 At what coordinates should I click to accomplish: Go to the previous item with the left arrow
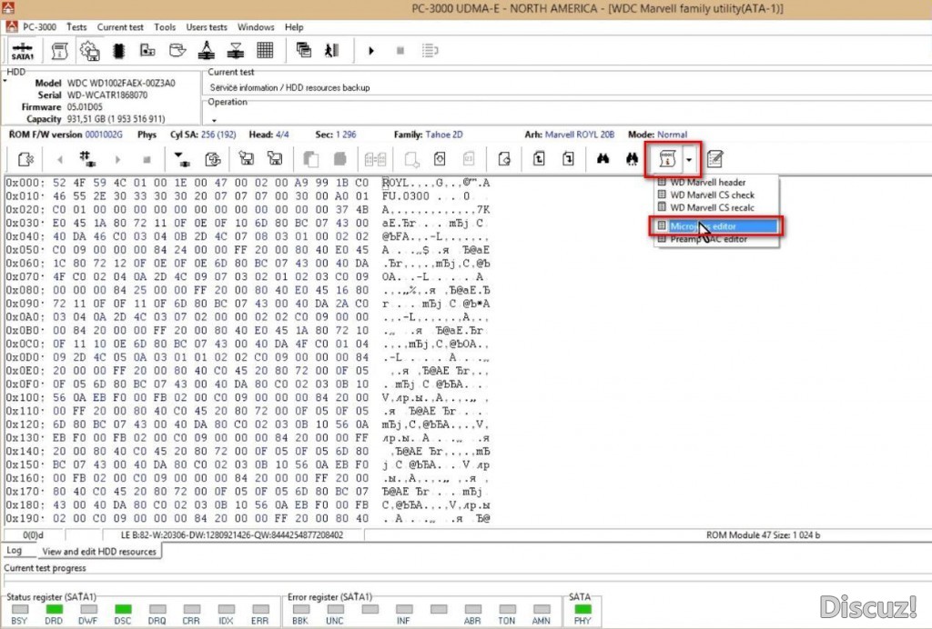[x=59, y=159]
